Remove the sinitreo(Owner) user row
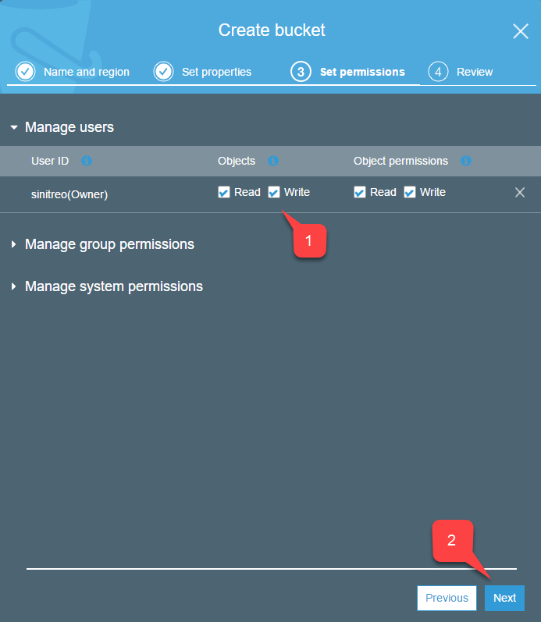Image resolution: width=541 pixels, height=622 pixels. click(520, 193)
